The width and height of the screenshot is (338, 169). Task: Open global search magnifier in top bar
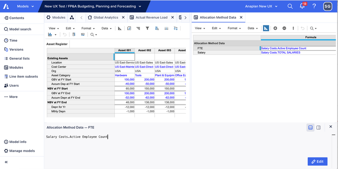click(x=290, y=6)
